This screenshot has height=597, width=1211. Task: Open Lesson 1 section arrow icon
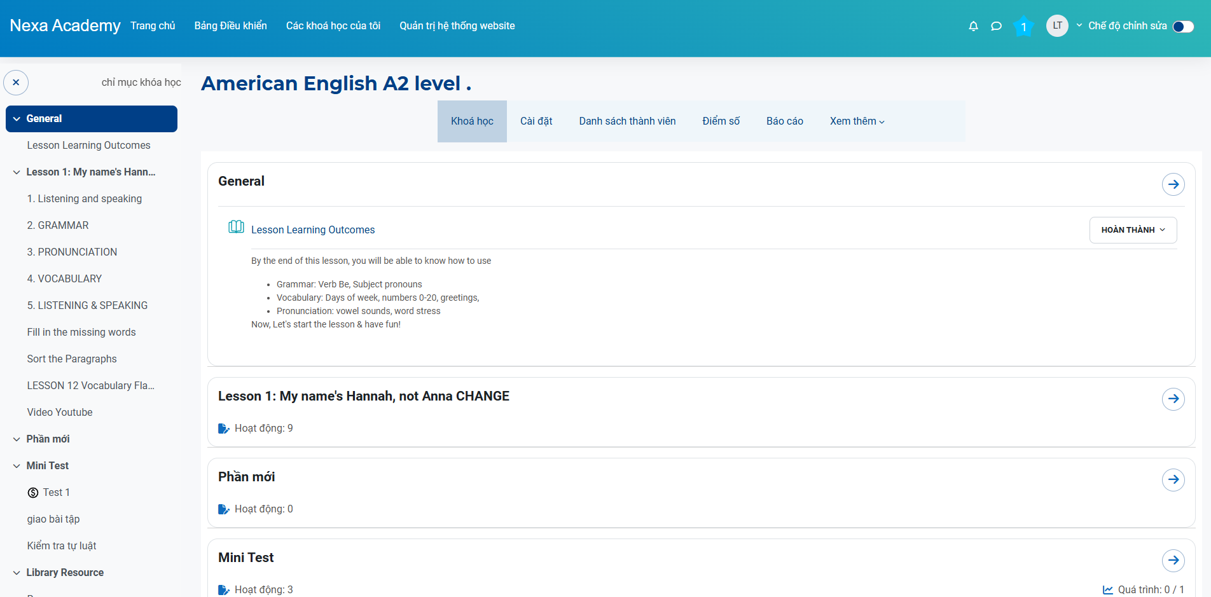(x=1173, y=399)
